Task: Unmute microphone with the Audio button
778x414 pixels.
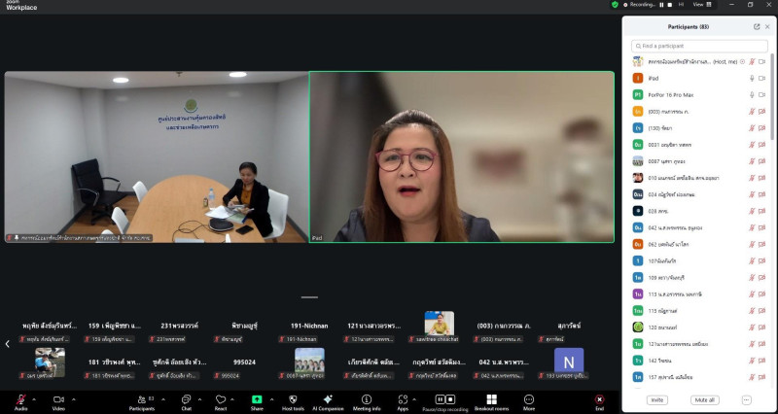Action: pos(20,400)
